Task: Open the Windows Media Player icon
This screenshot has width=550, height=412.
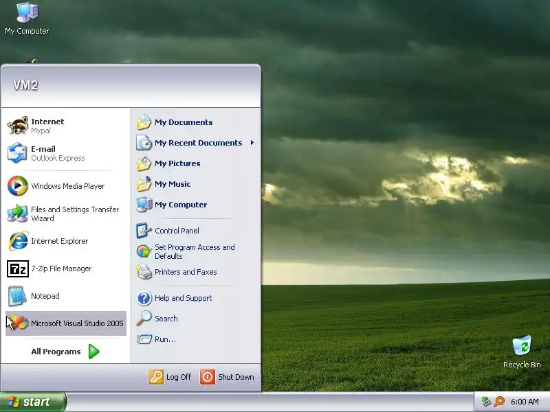Action: click(x=18, y=185)
